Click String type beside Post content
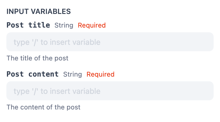 coord(73,75)
